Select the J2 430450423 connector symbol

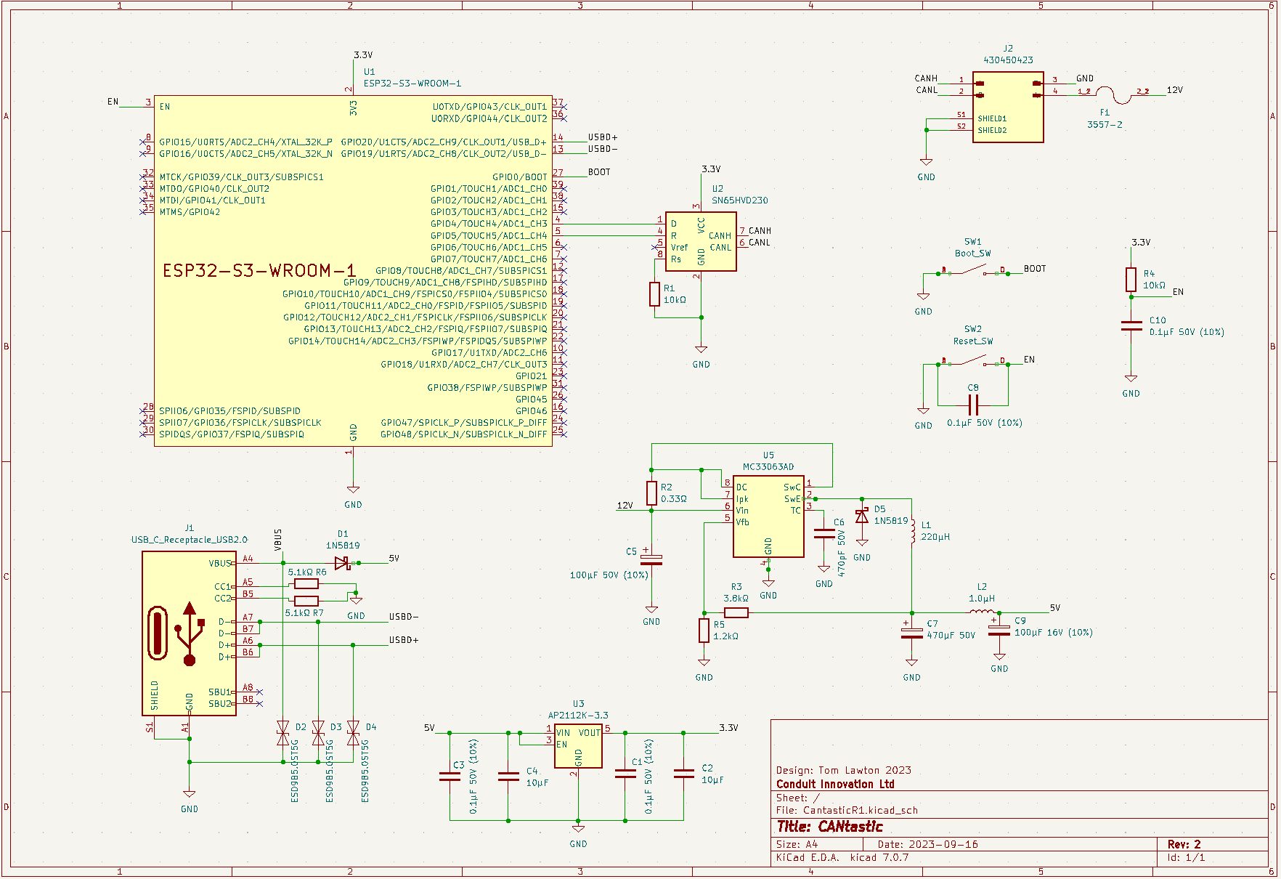(x=1008, y=107)
